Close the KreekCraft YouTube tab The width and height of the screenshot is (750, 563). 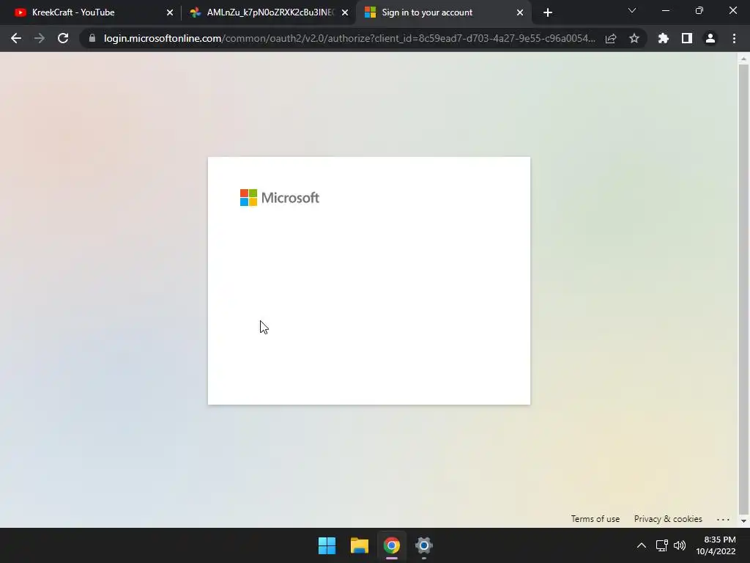pos(170,12)
